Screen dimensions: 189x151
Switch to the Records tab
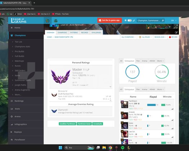coord(85,33)
